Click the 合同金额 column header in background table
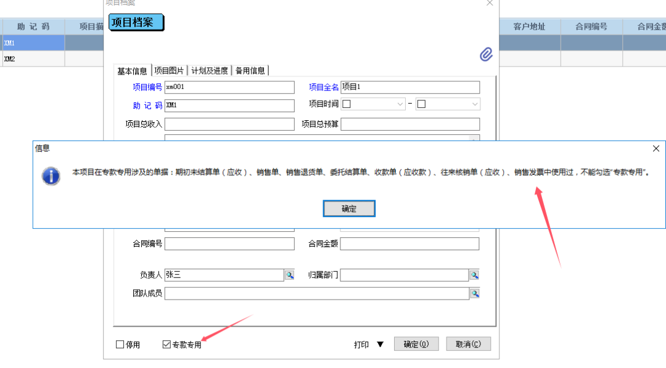666x368 pixels. (x=645, y=27)
